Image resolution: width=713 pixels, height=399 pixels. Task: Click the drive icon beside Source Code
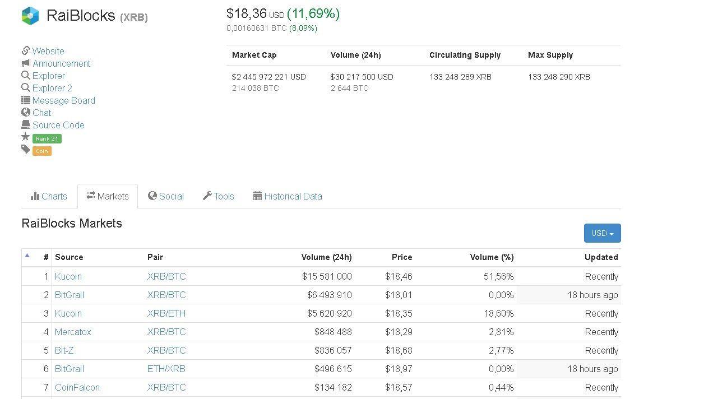point(26,124)
